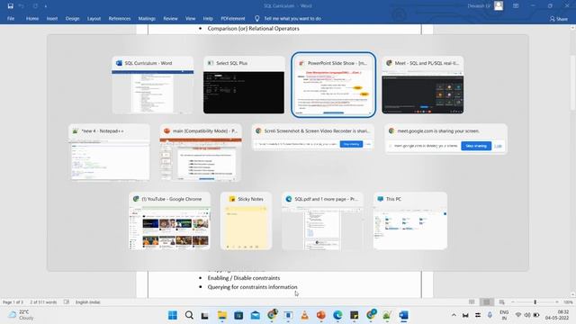Open Ribbon Display Options in title bar

[516, 6]
